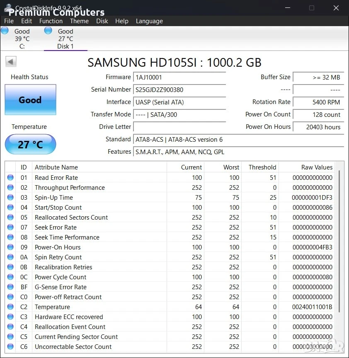Select the C: drive status icon
This screenshot has height=358, width=349.
[x=5, y=31]
